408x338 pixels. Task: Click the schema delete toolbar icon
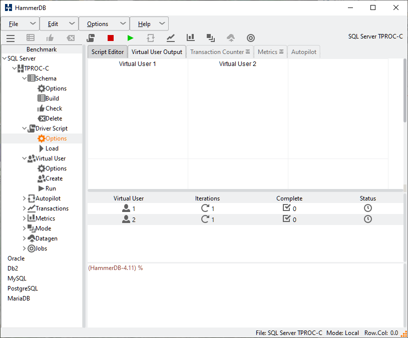coord(71,38)
